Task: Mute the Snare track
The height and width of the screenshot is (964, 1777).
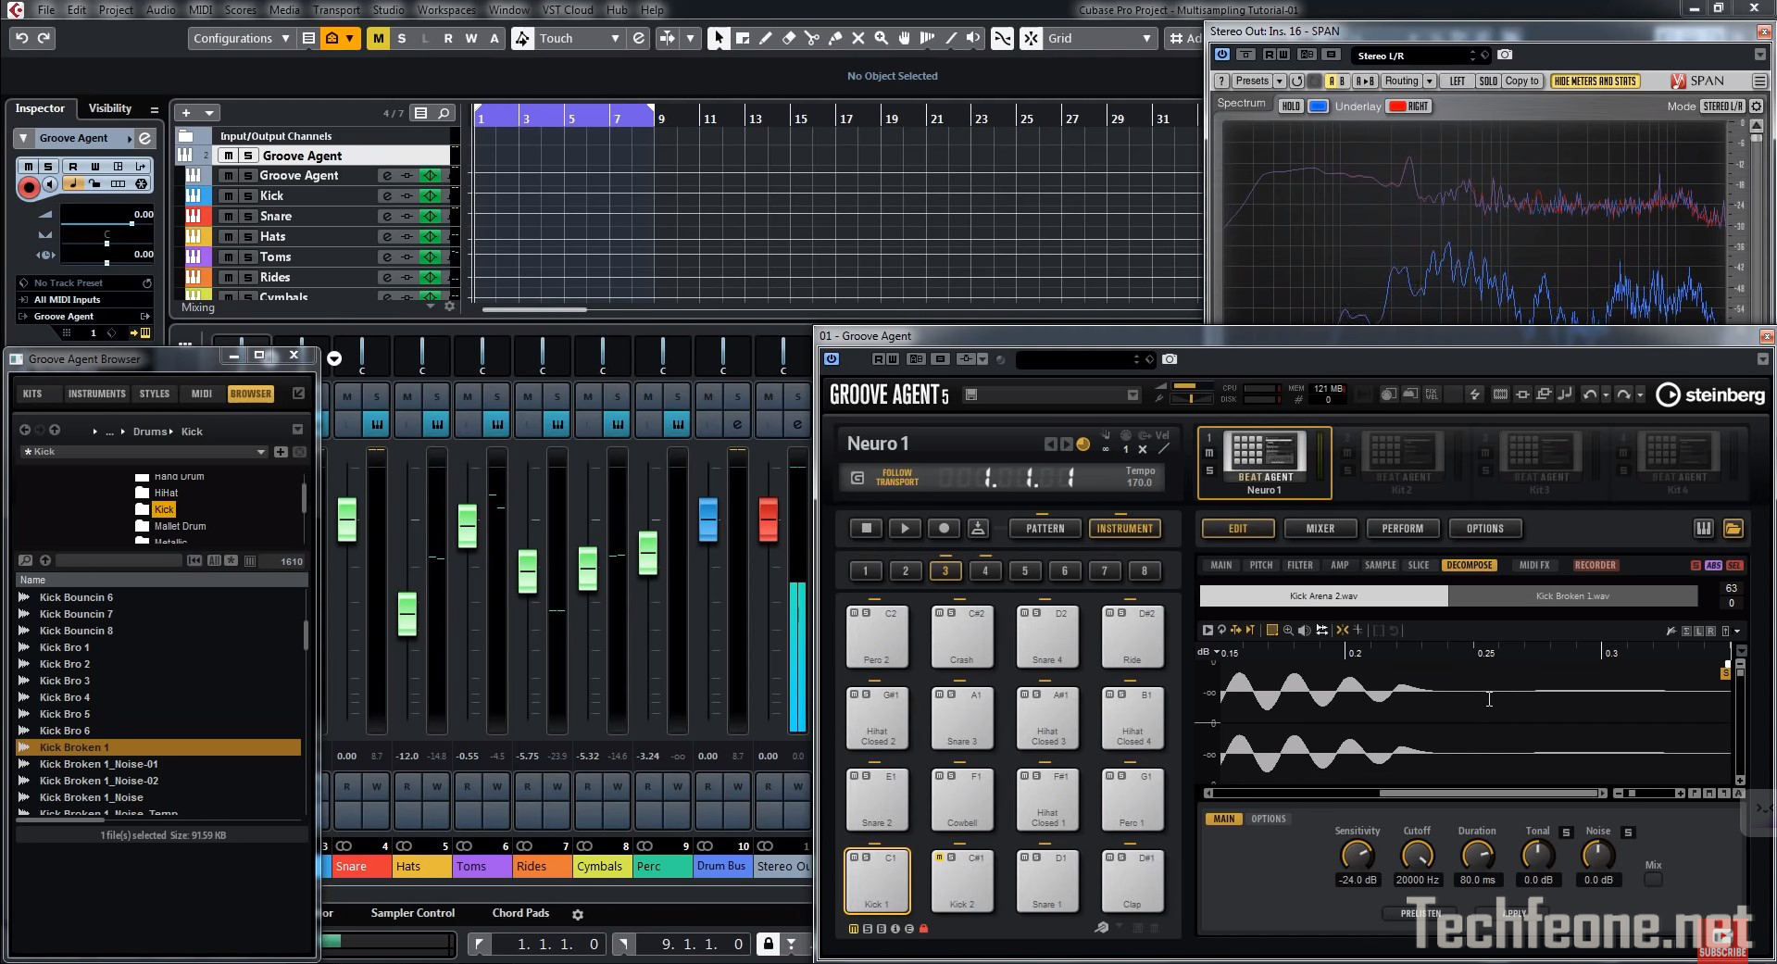Action: (x=229, y=217)
